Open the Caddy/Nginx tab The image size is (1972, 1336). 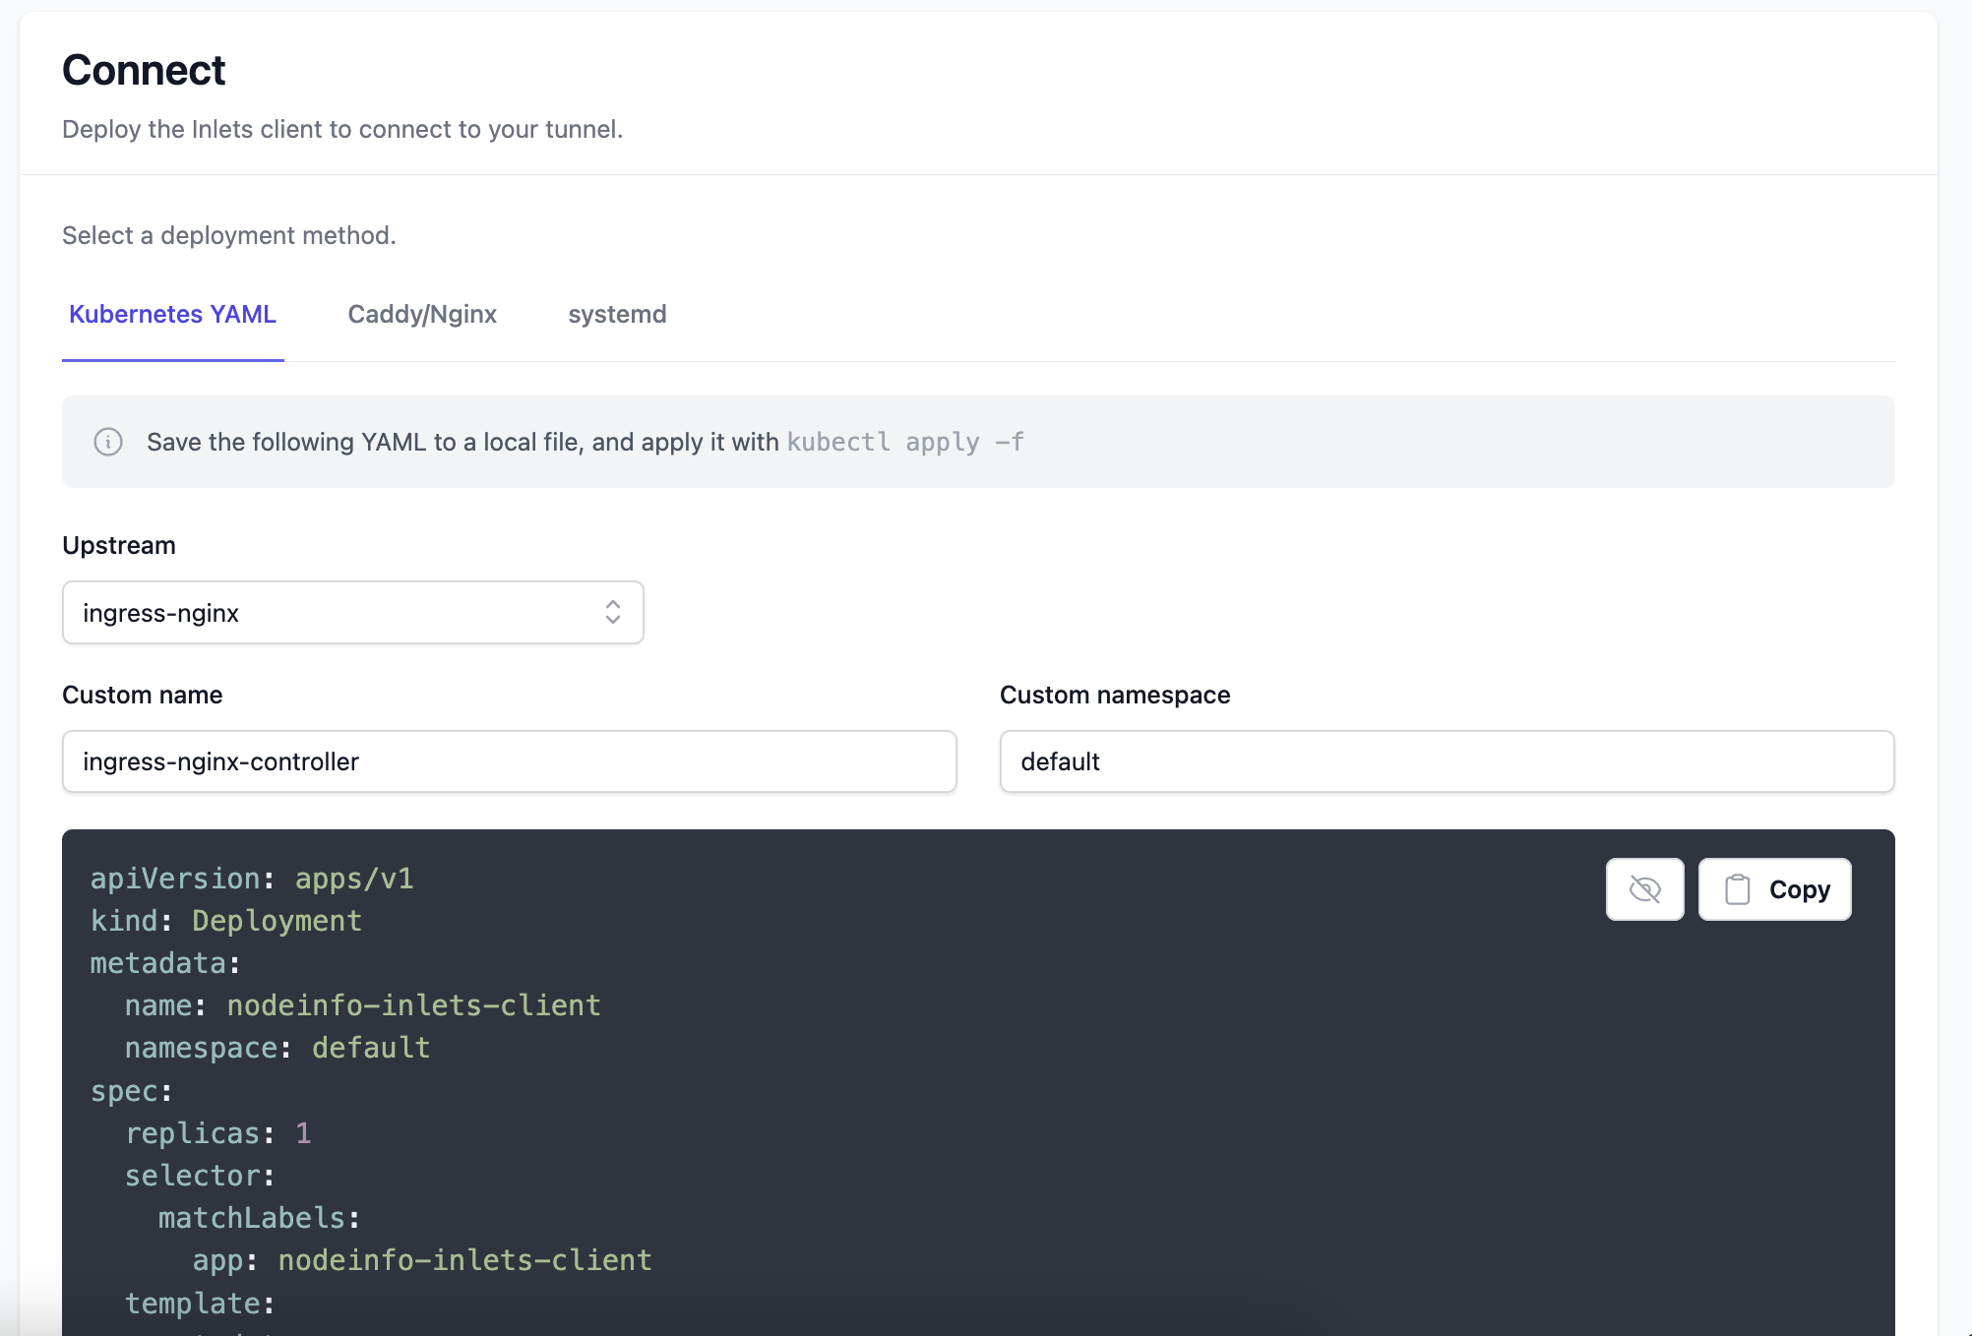[422, 314]
